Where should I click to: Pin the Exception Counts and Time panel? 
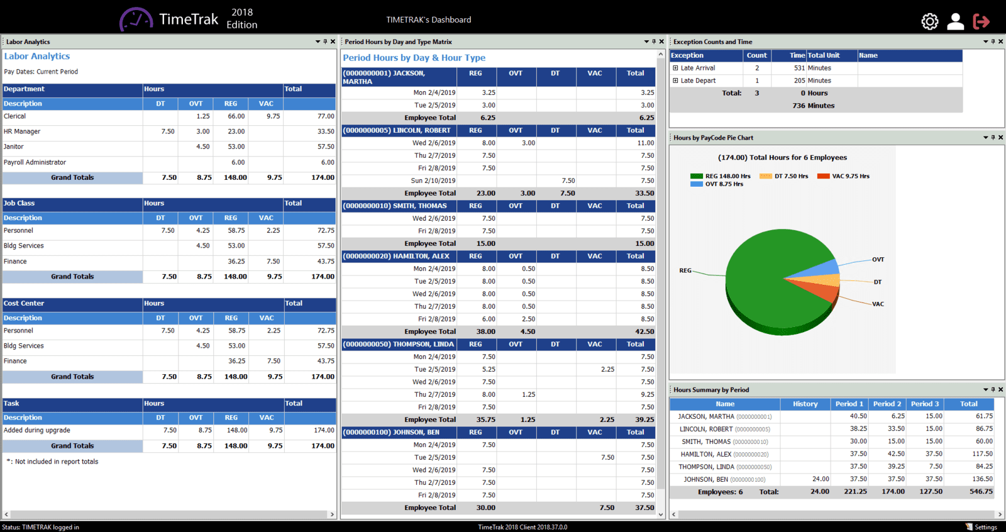click(x=993, y=42)
